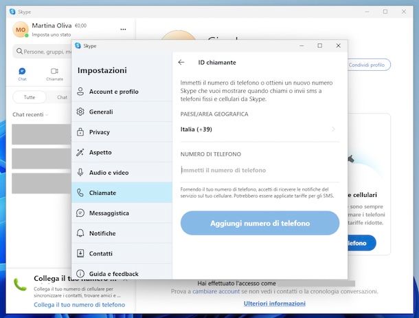Open Privacy settings section
The height and width of the screenshot is (318, 419).
[122, 132]
